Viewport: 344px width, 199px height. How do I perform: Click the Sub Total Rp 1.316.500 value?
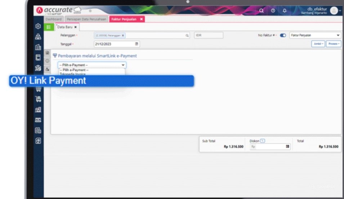233,147
